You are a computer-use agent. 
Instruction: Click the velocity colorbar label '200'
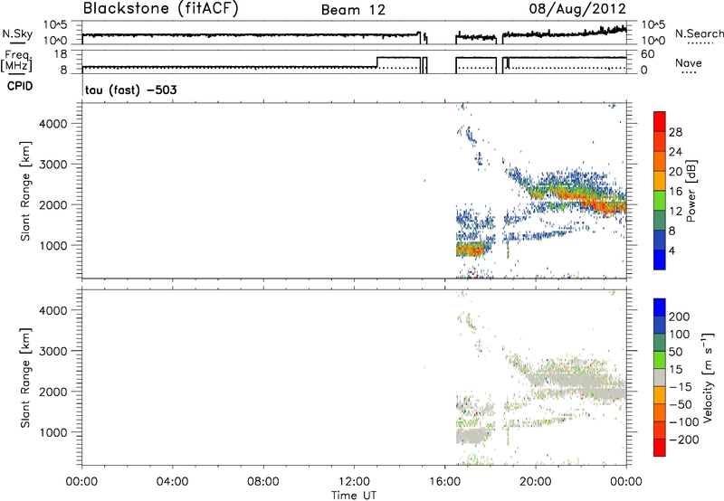tap(680, 317)
